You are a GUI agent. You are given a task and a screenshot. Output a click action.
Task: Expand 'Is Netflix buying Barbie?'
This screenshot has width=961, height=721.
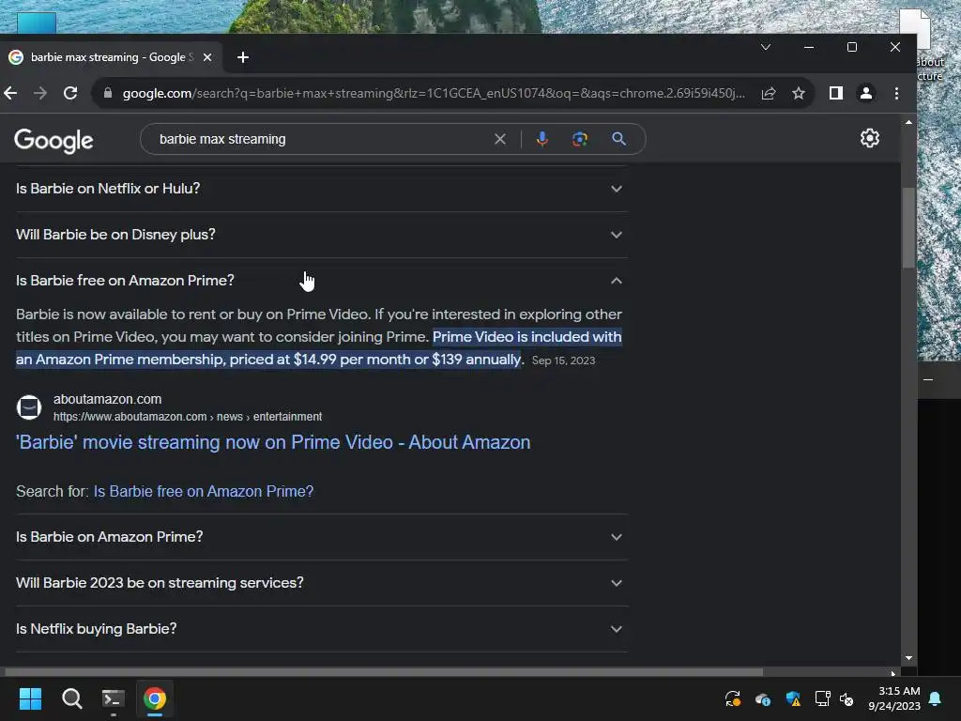[321, 629]
